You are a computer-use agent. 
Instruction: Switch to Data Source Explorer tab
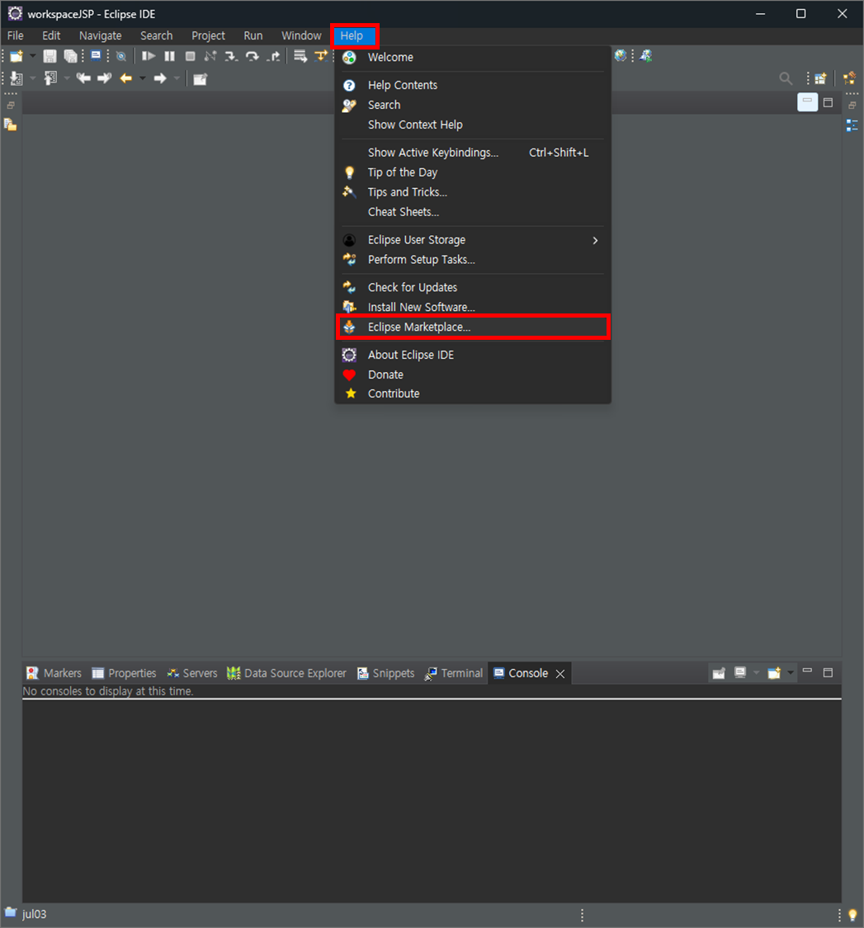286,673
